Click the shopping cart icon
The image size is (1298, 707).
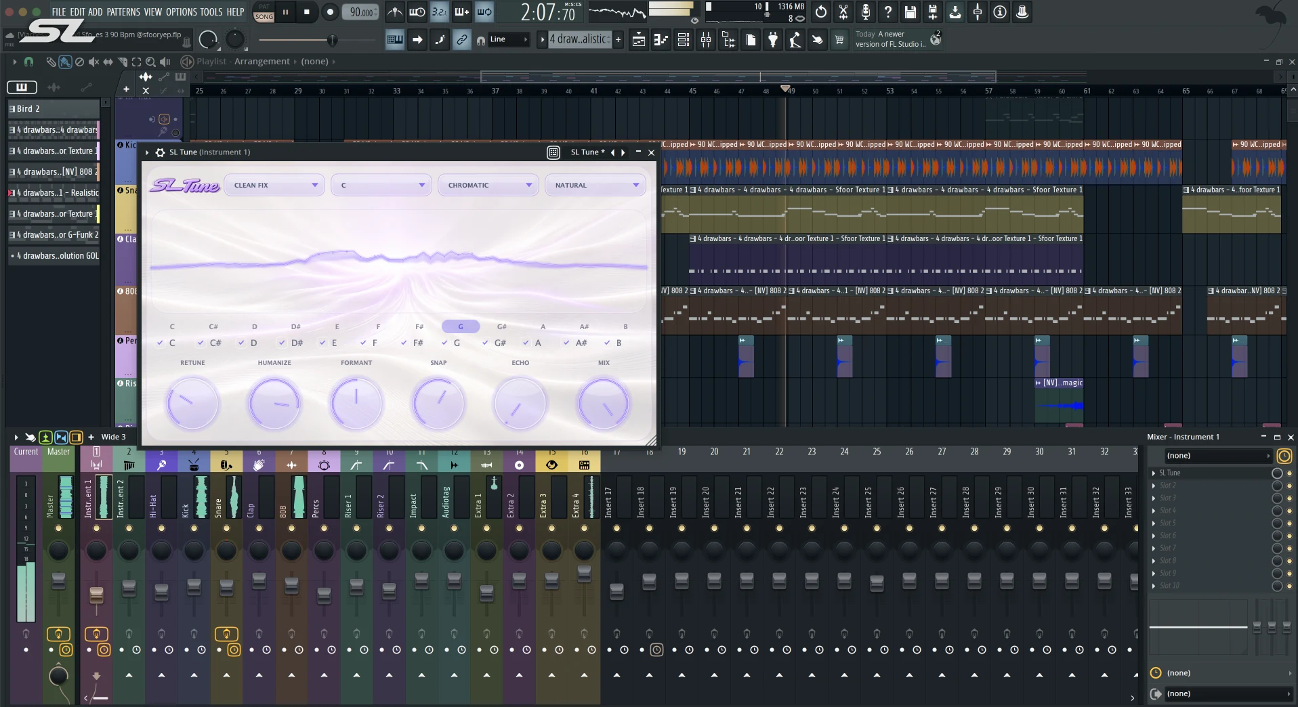point(839,40)
